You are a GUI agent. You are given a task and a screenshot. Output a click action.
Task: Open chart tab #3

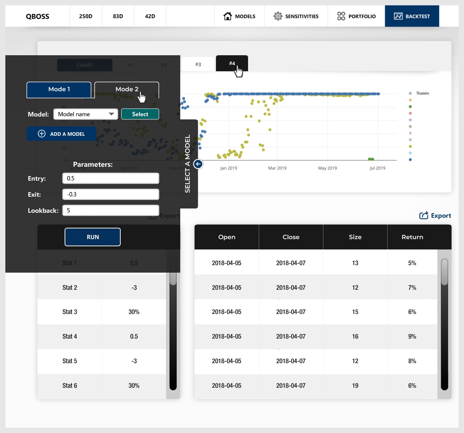[198, 65]
